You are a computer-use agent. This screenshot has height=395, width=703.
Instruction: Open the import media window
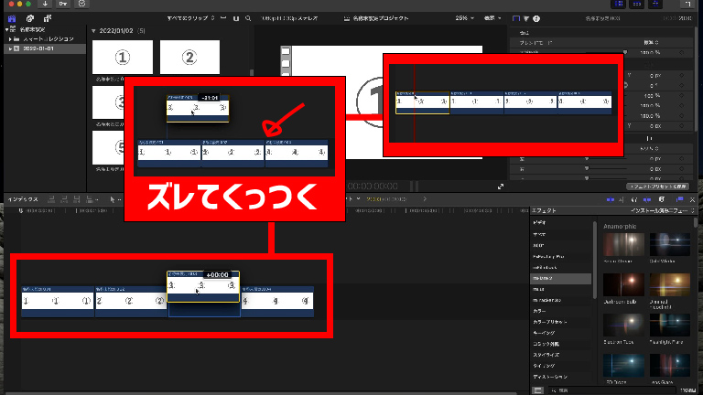click(x=45, y=4)
